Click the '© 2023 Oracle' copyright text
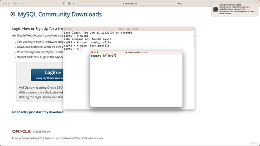This screenshot has height=146, width=260. pos(41,131)
